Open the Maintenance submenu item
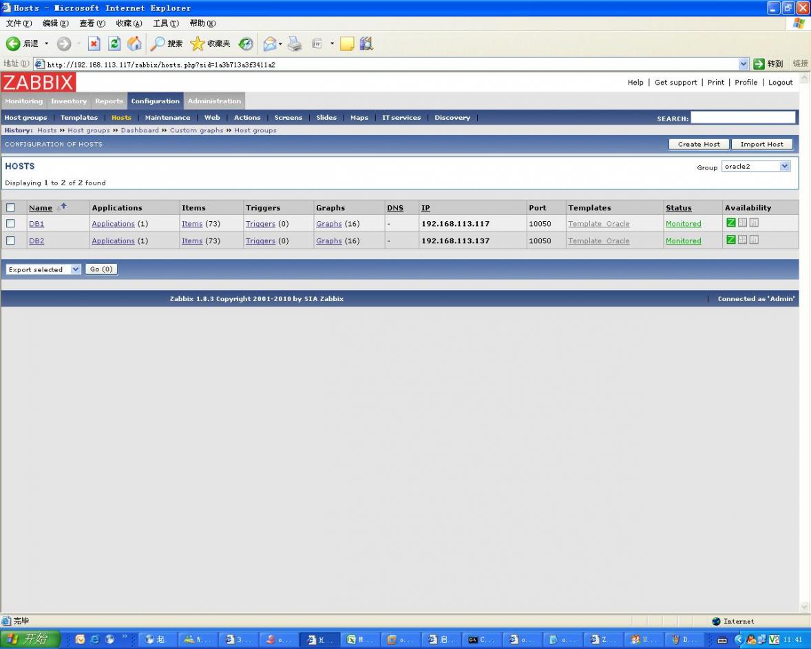 [167, 118]
